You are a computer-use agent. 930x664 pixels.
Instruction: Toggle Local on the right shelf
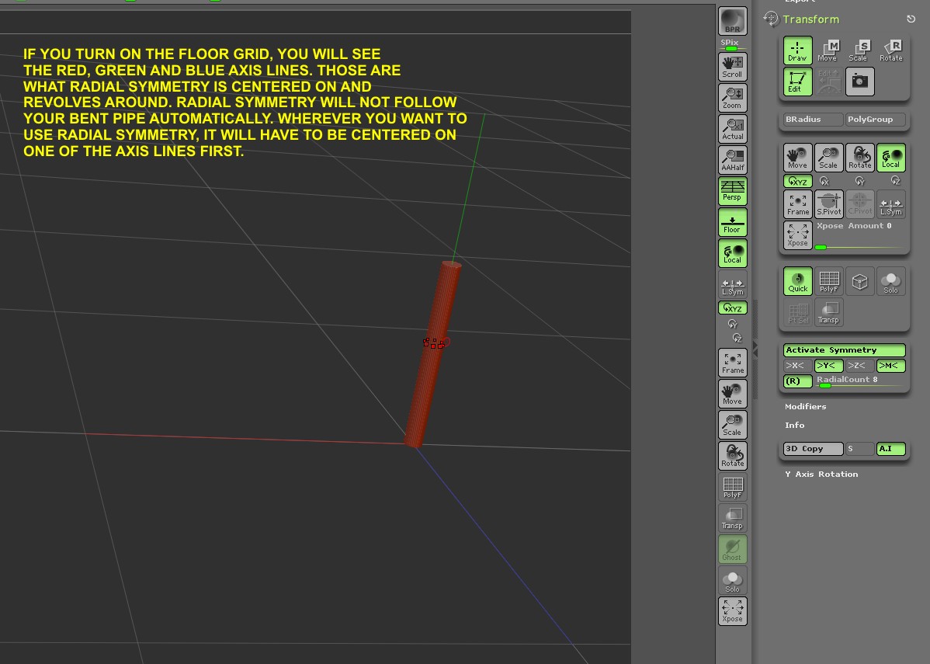click(x=733, y=252)
